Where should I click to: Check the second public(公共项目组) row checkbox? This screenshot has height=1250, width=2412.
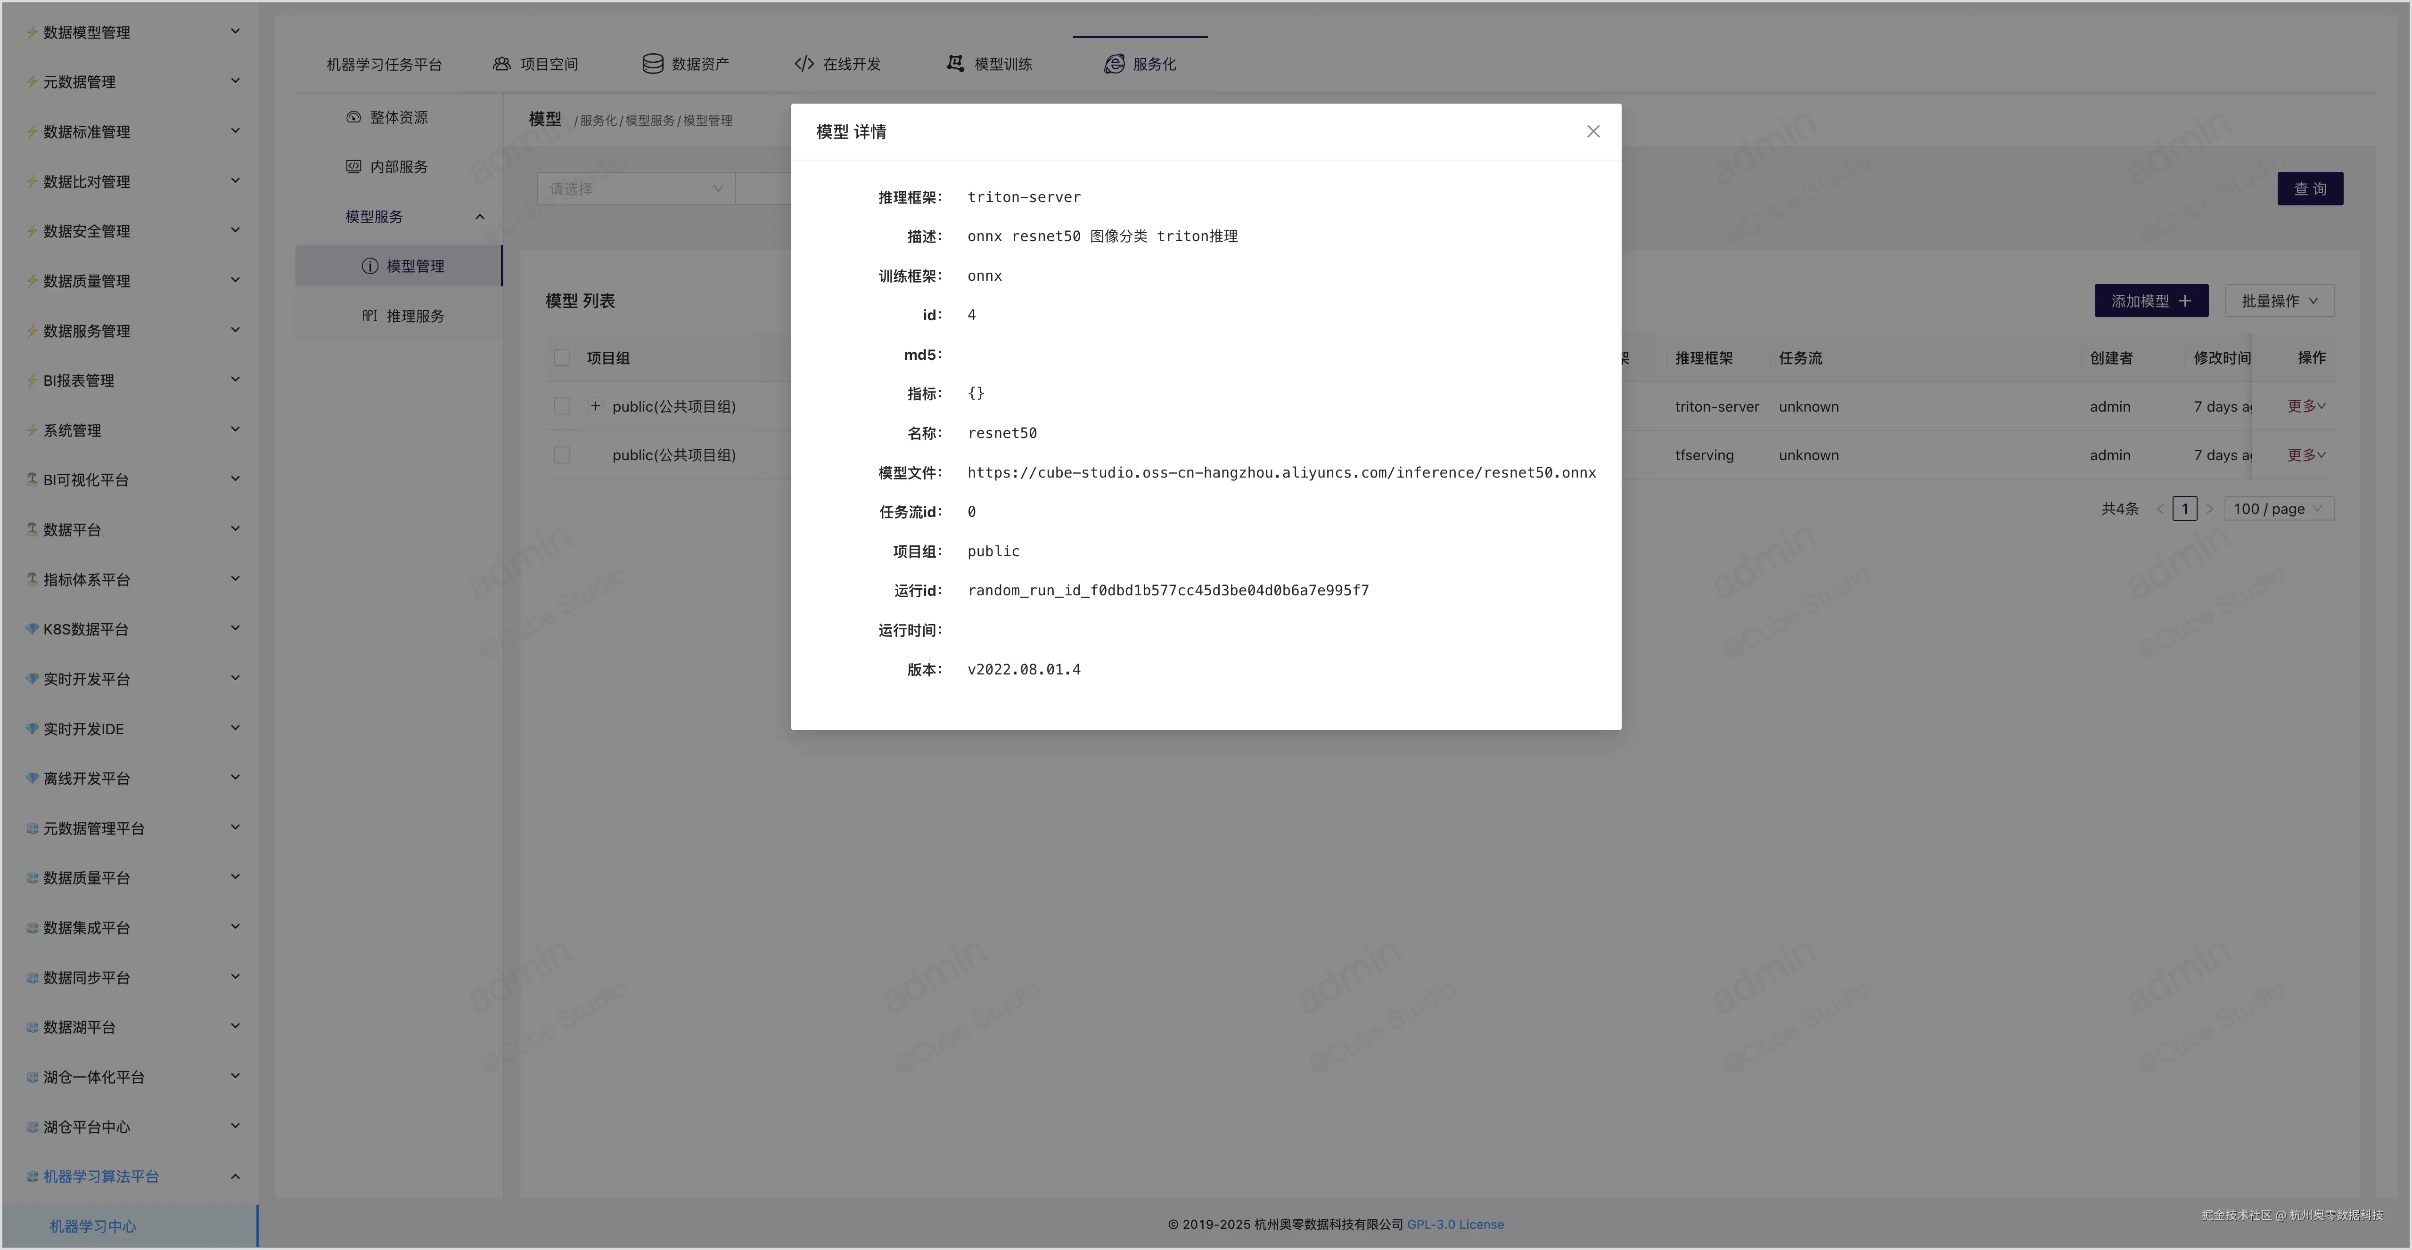pyautogui.click(x=562, y=455)
